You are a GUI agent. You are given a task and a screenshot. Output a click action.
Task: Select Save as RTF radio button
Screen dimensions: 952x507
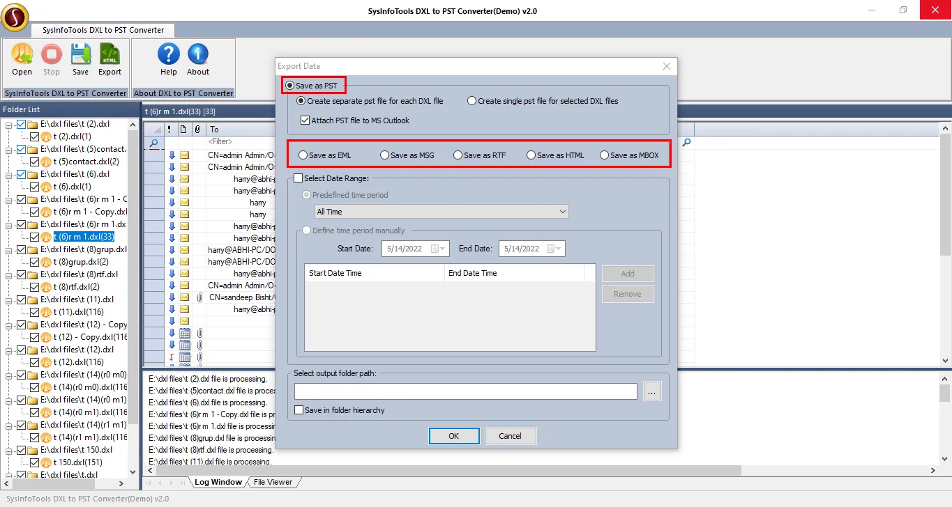(458, 155)
